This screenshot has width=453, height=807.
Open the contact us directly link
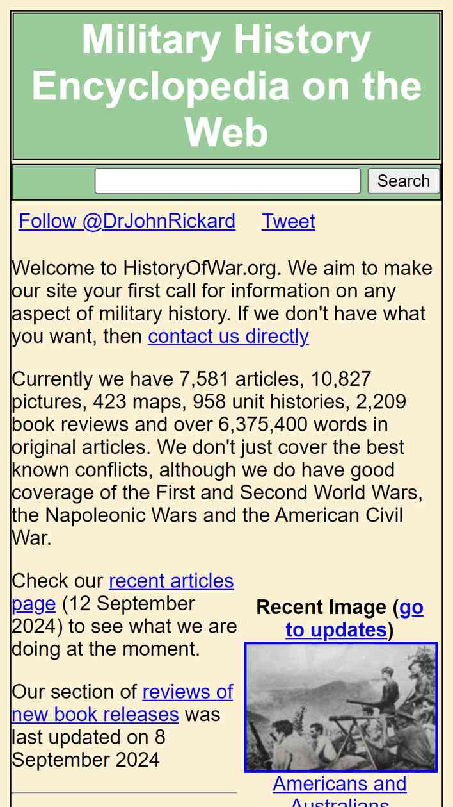pyautogui.click(x=228, y=336)
